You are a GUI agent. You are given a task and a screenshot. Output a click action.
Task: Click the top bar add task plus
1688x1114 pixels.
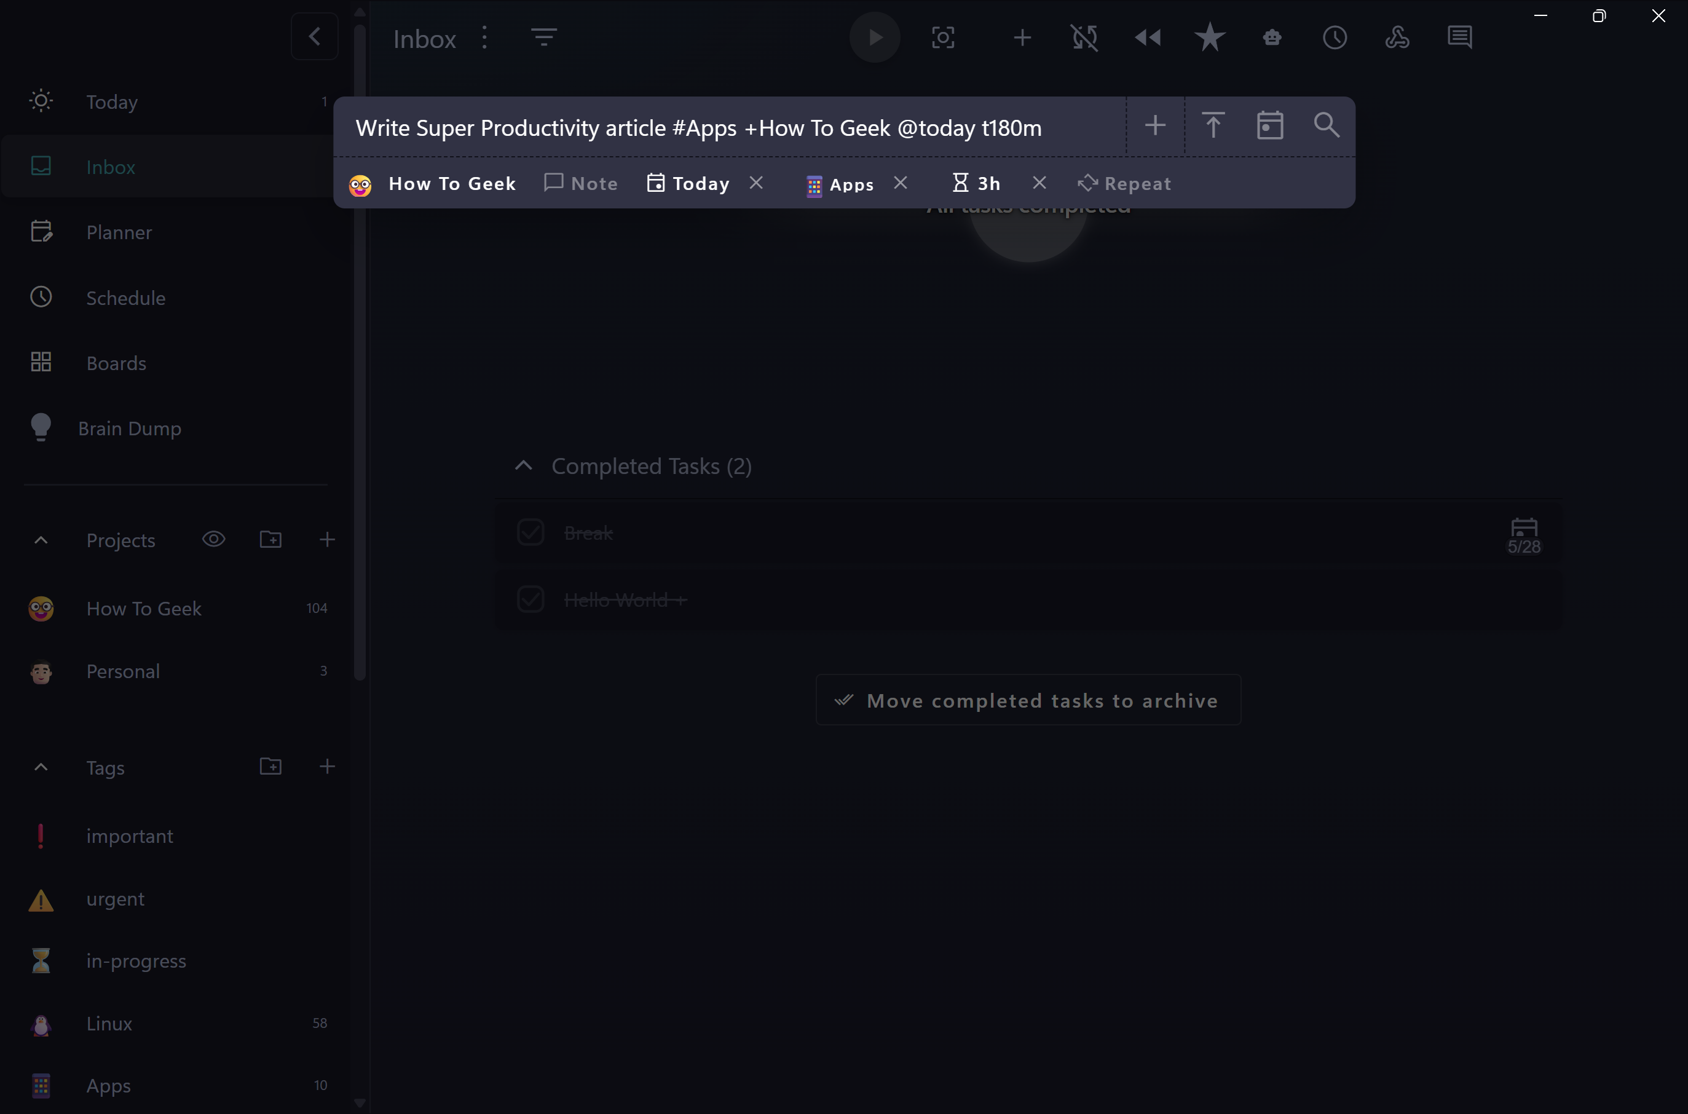click(x=1022, y=38)
